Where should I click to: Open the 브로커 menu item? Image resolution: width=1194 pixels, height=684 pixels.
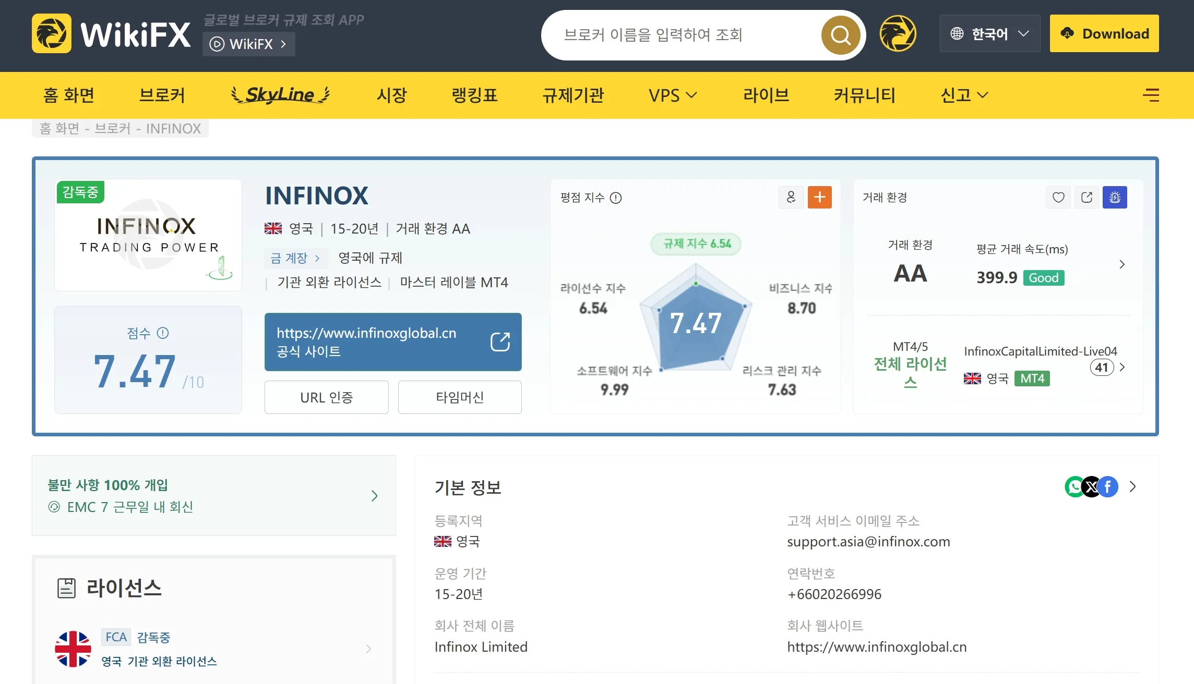[x=162, y=95]
